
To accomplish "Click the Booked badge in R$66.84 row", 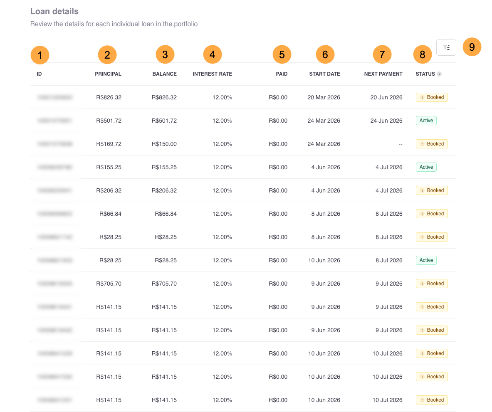I will point(432,214).
